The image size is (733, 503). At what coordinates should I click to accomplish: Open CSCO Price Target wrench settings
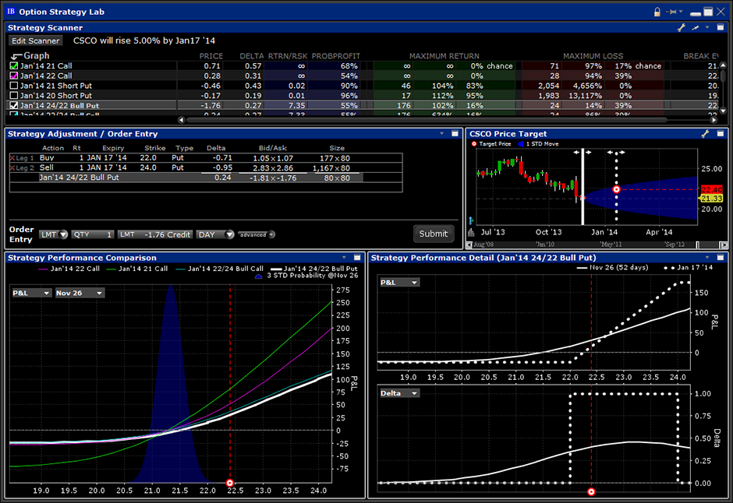(x=705, y=134)
